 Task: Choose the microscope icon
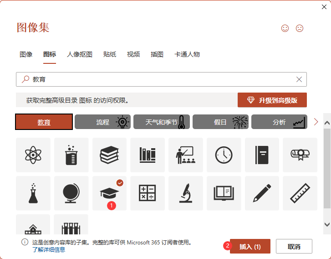click(x=186, y=193)
